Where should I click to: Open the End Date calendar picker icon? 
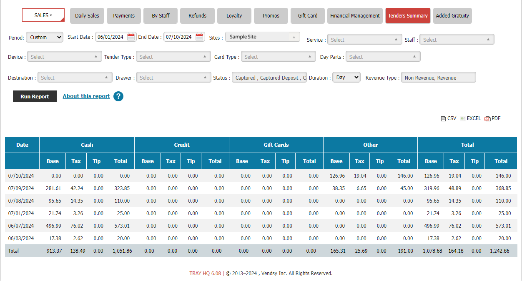[199, 37]
